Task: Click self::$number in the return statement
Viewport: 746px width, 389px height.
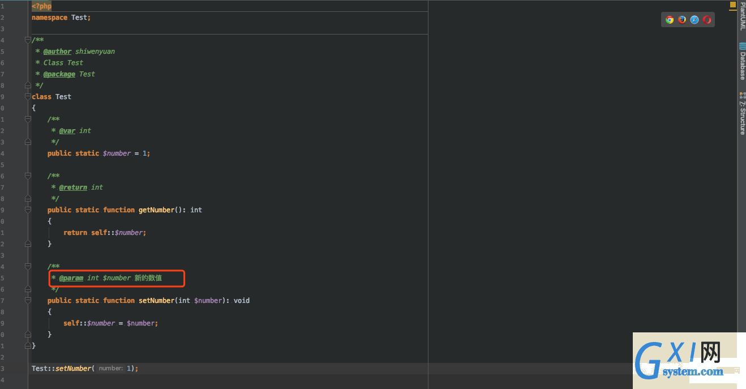Action: click(x=118, y=233)
